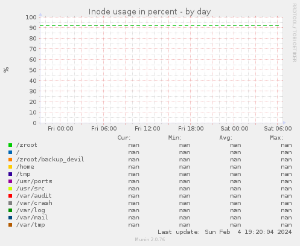
Task: Click the Fri 18:00 time axis label
Action: (191, 129)
